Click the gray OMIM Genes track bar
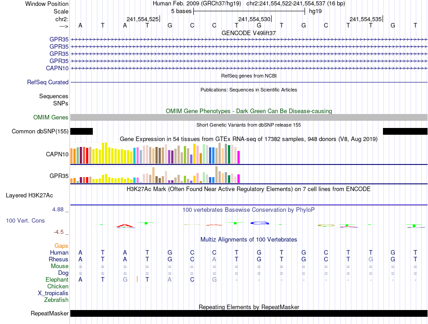 pyautogui.click(x=249, y=117)
